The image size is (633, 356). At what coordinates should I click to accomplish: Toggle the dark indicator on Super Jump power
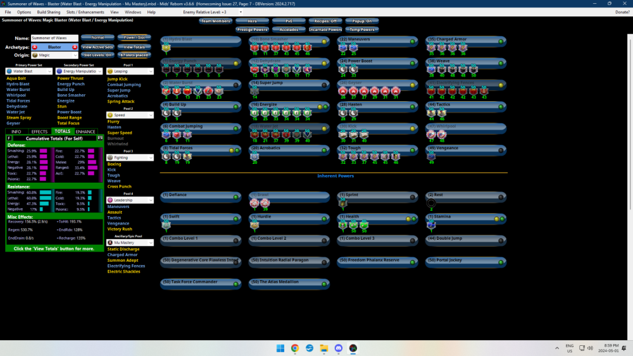click(x=324, y=85)
